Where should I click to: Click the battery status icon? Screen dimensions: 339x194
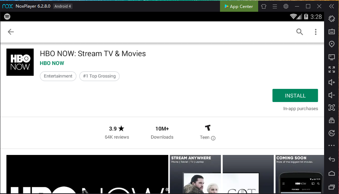tap(306, 17)
